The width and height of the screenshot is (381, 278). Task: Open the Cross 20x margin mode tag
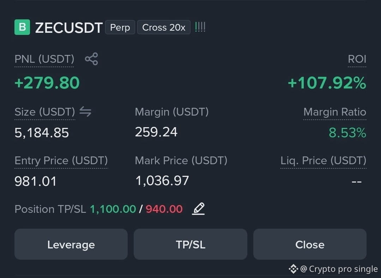pyautogui.click(x=164, y=27)
